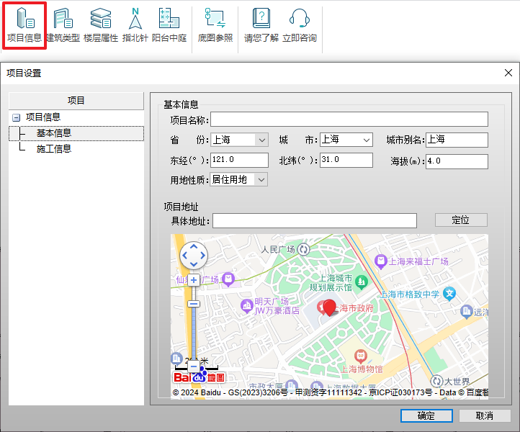
Task: Click the map zoom slider track
Action: [x=194, y=331]
